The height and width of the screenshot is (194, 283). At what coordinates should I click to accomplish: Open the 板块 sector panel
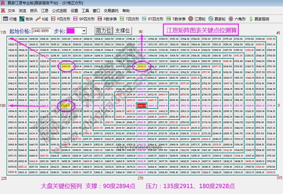click(26, 19)
